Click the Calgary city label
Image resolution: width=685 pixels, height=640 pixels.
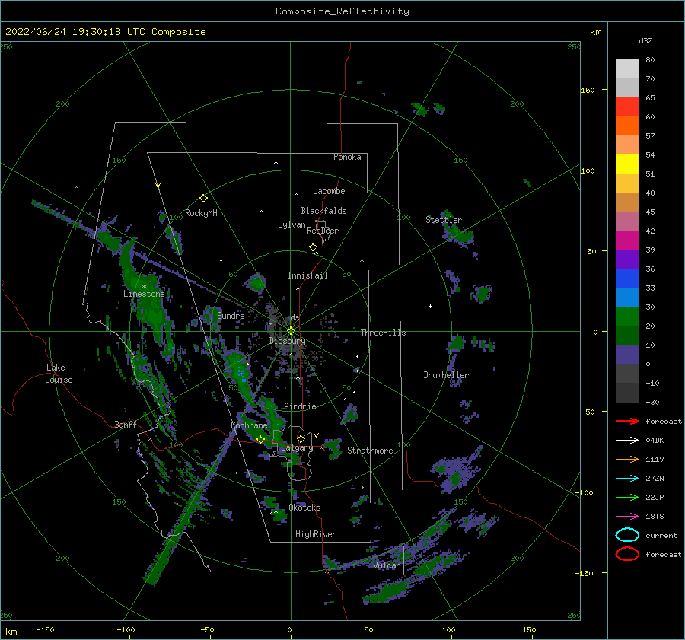point(297,447)
